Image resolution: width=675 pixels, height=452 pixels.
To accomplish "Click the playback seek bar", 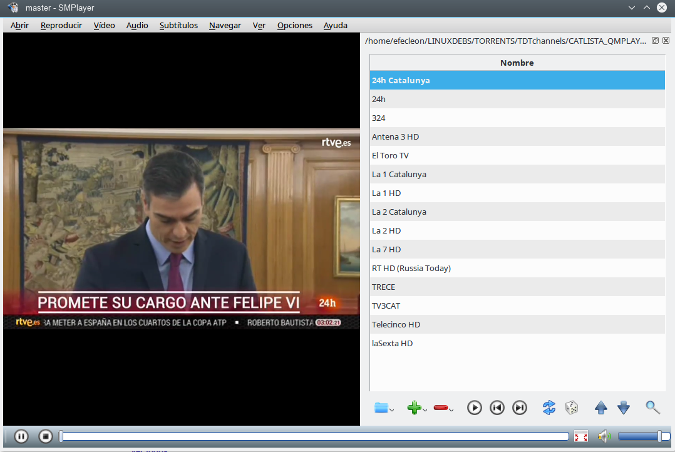I will click(x=314, y=436).
